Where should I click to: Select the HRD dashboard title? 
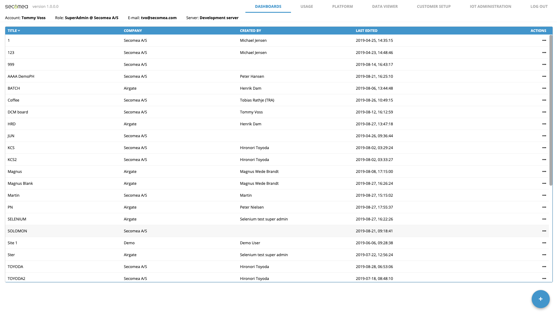(x=12, y=124)
